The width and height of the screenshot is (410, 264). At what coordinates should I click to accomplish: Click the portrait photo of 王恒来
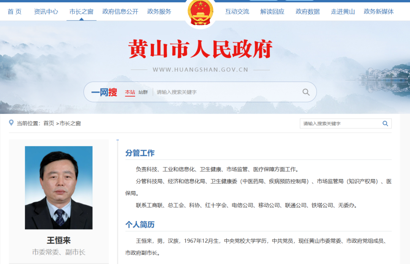[58, 188]
